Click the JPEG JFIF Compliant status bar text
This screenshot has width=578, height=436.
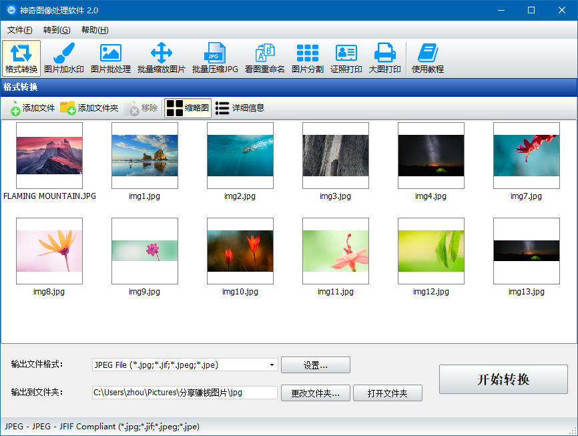[102, 427]
